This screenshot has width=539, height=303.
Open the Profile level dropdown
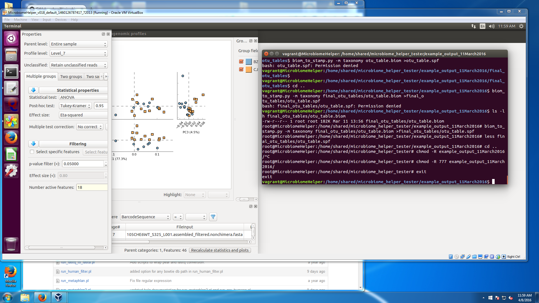79,53
